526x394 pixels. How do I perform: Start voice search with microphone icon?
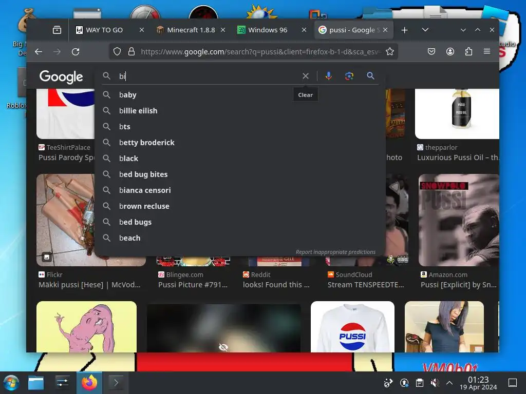tap(329, 76)
